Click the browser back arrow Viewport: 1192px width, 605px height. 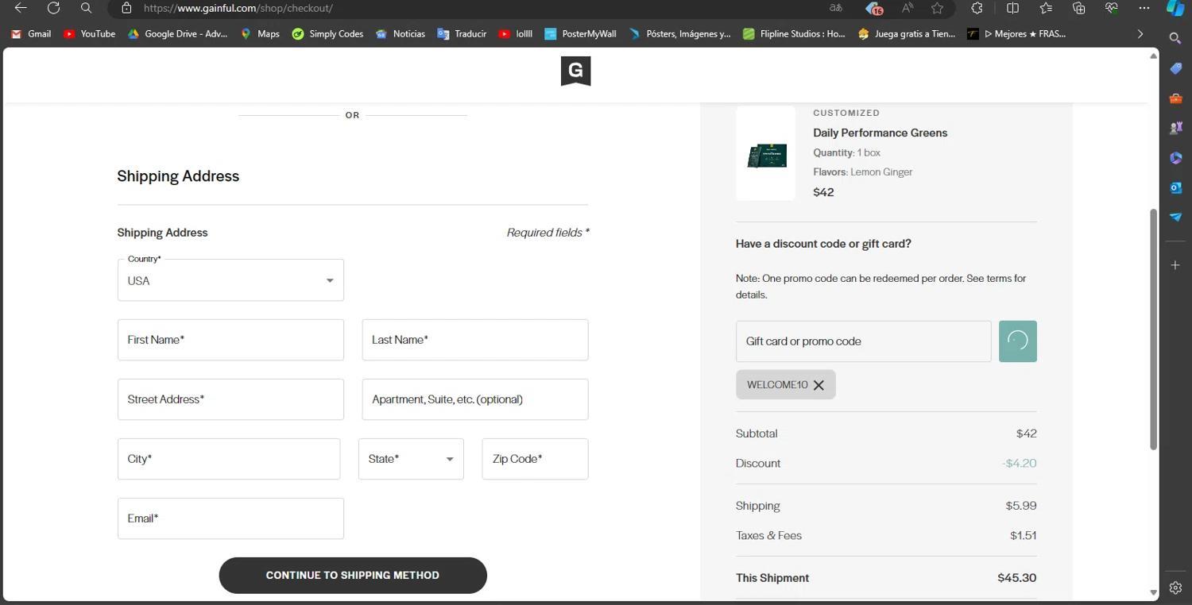tap(21, 8)
